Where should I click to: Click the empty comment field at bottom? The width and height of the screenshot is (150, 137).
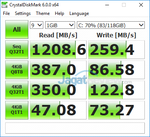coord(75,128)
